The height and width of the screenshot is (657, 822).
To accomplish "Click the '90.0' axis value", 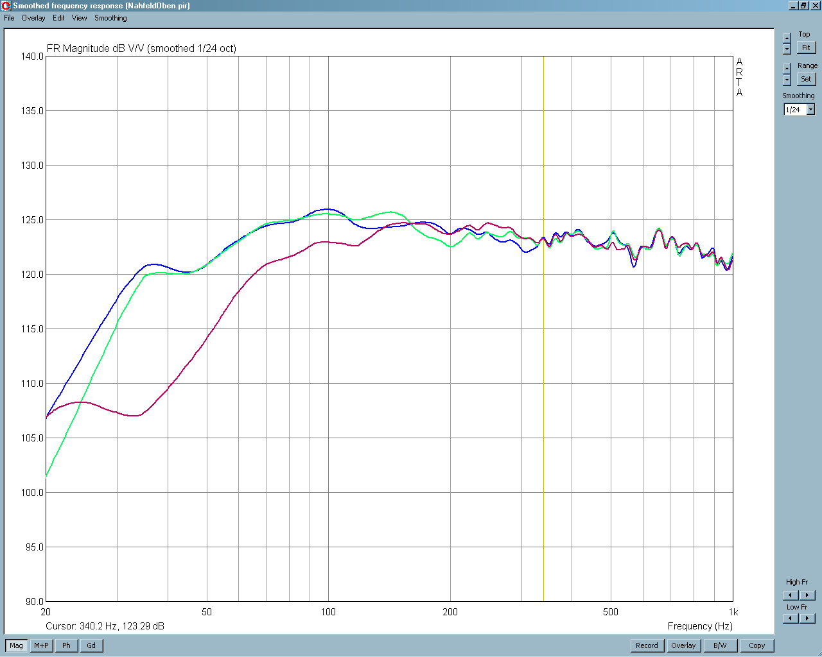I will pos(35,602).
